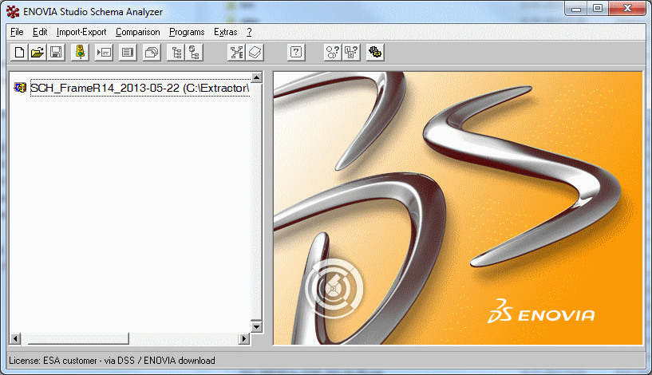Click the Open folder toolbar icon

click(38, 53)
